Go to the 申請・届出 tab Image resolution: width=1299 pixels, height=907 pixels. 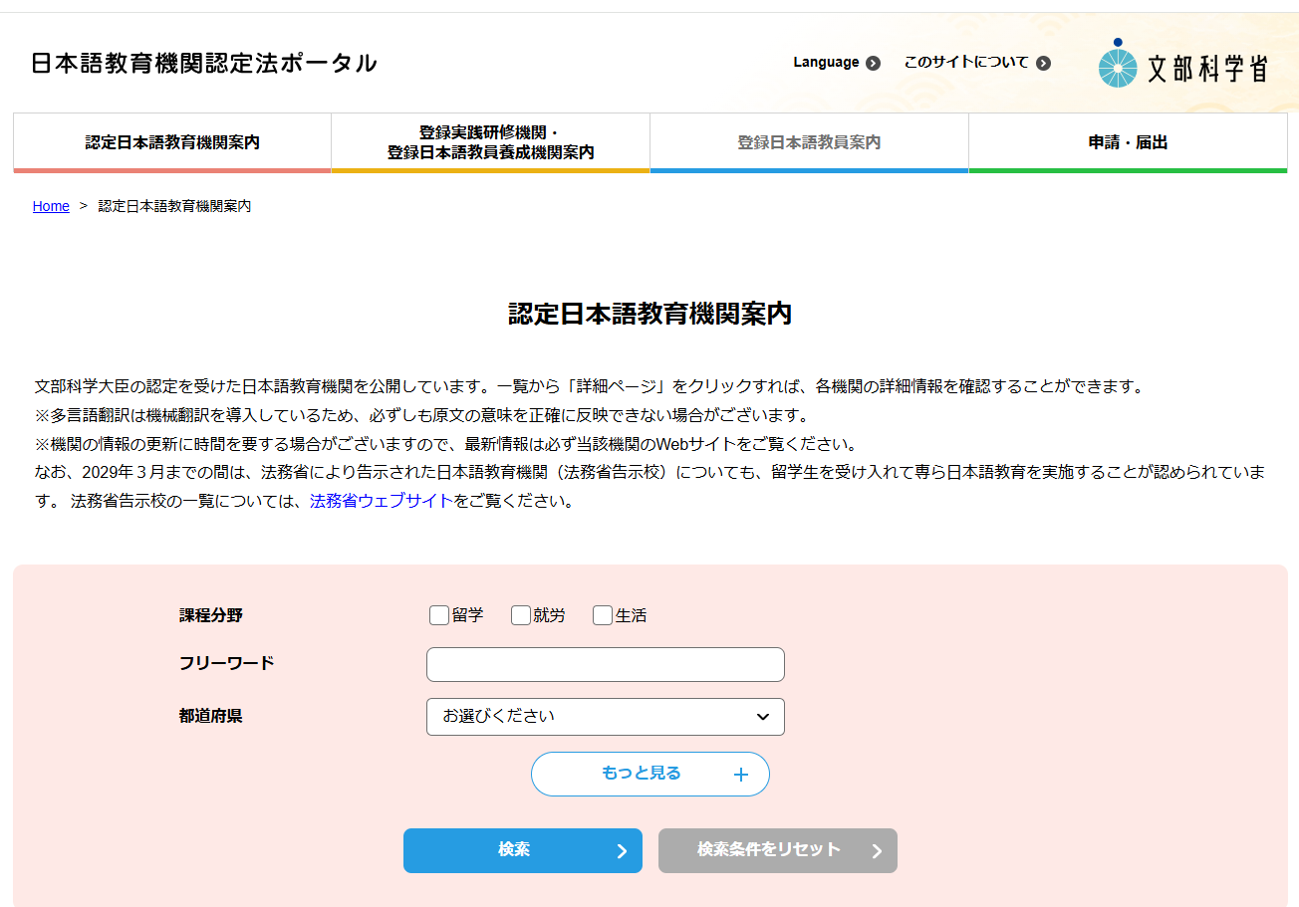[1128, 142]
